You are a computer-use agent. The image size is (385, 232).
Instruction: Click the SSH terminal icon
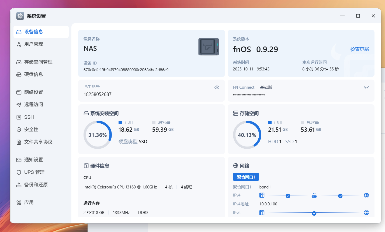(x=19, y=117)
